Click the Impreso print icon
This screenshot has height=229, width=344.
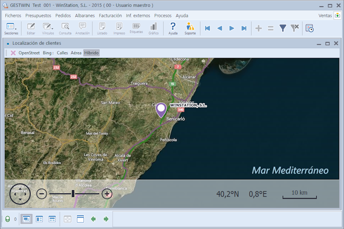click(x=119, y=29)
